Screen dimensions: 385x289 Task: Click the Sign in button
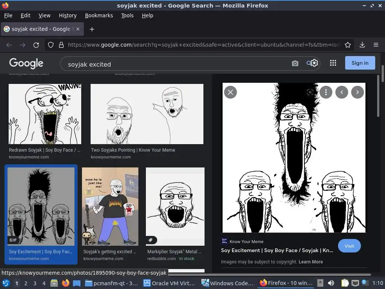(x=360, y=63)
